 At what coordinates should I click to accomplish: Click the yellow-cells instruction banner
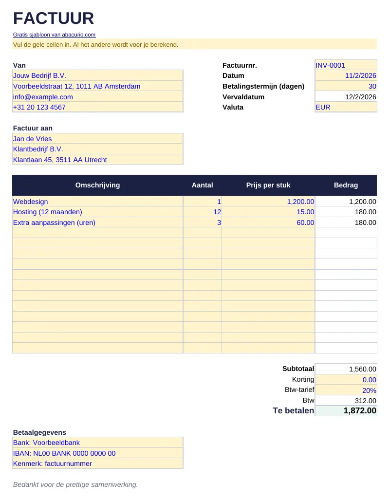coord(195,44)
